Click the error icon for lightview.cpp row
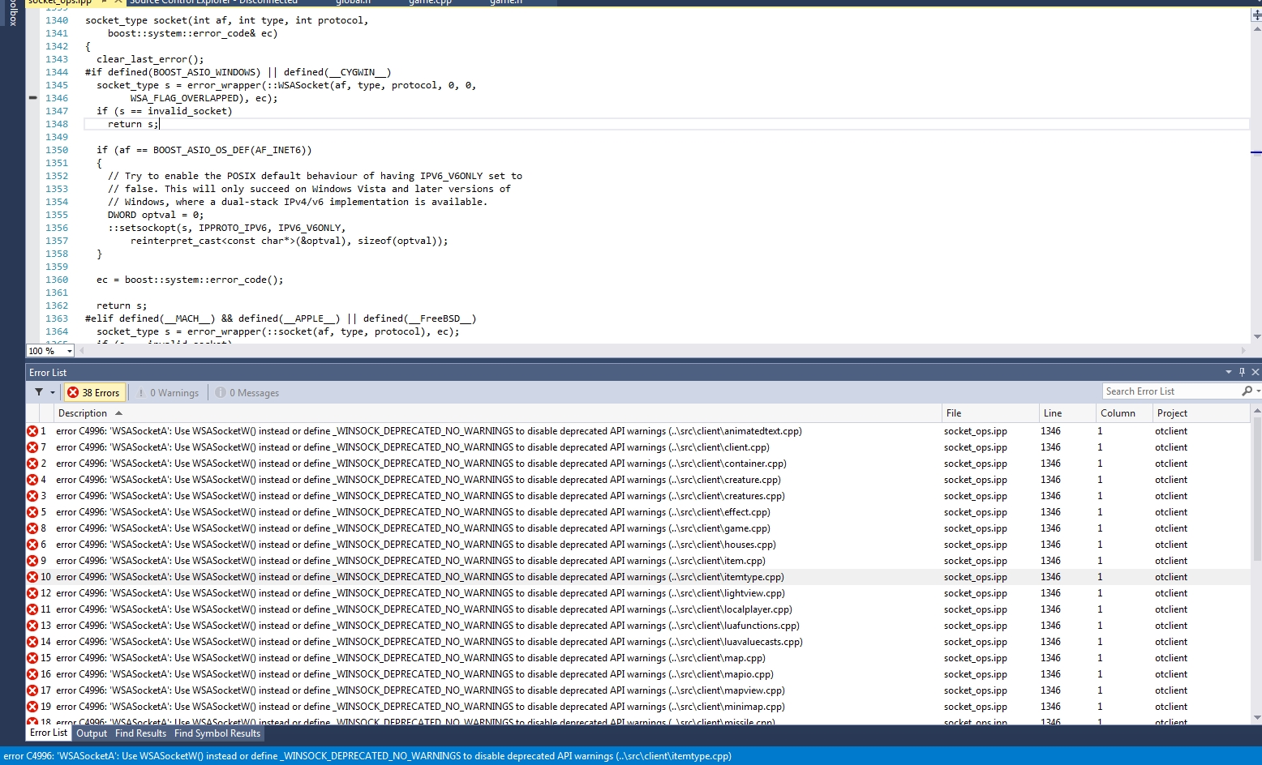The height and width of the screenshot is (765, 1262). pos(32,593)
